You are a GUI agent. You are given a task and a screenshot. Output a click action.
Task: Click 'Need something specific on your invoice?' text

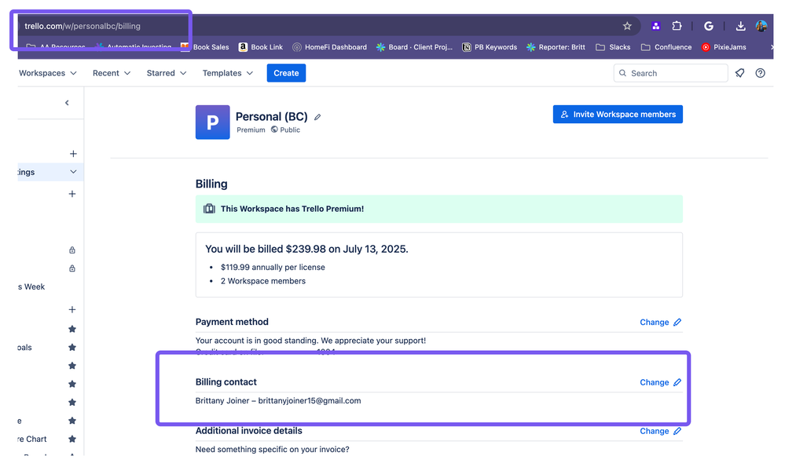[273, 449]
